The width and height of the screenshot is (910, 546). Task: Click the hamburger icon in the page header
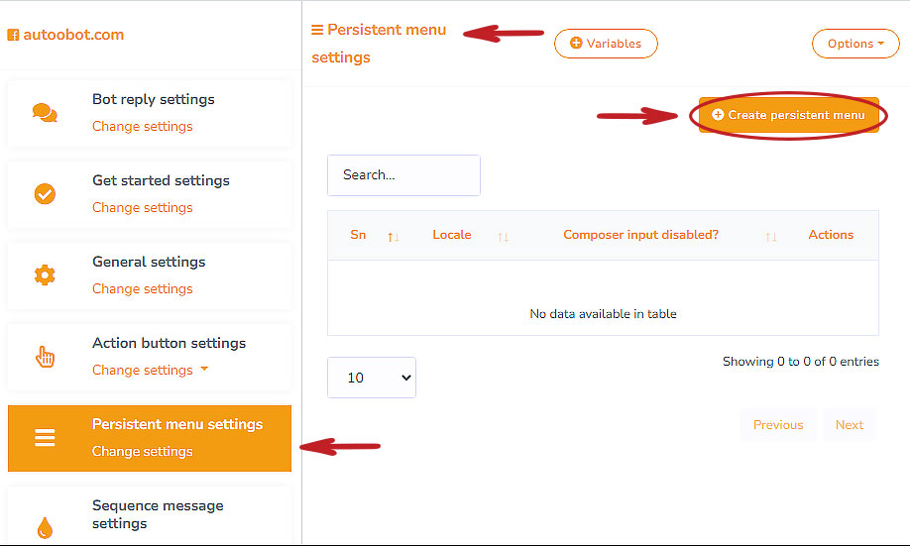[x=317, y=30]
